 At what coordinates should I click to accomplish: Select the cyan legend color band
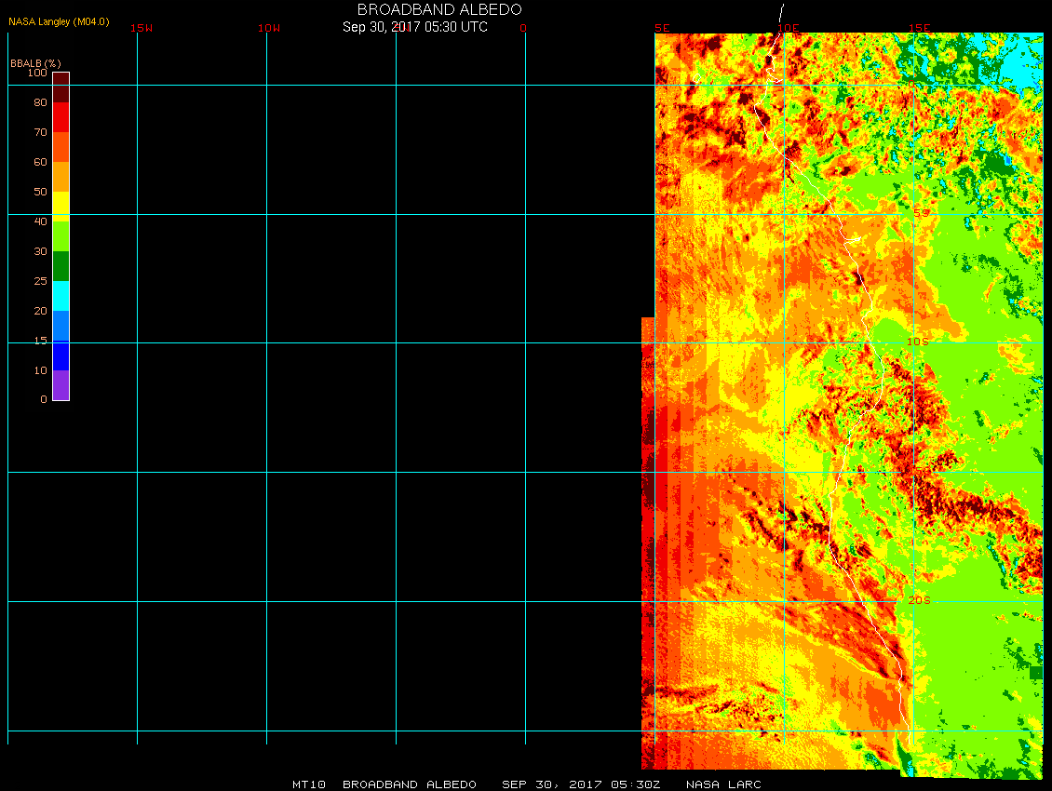[61, 296]
